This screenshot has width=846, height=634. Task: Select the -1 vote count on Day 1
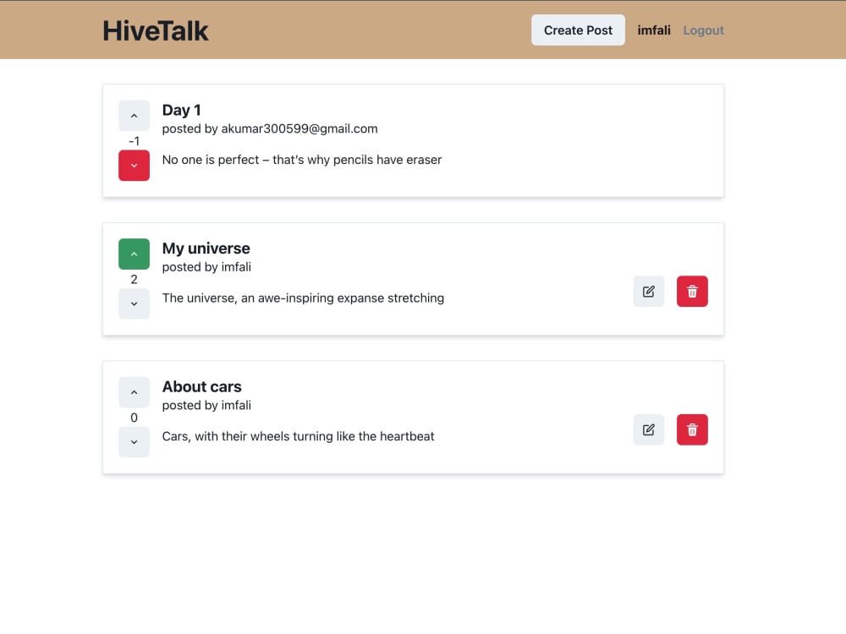click(x=134, y=141)
